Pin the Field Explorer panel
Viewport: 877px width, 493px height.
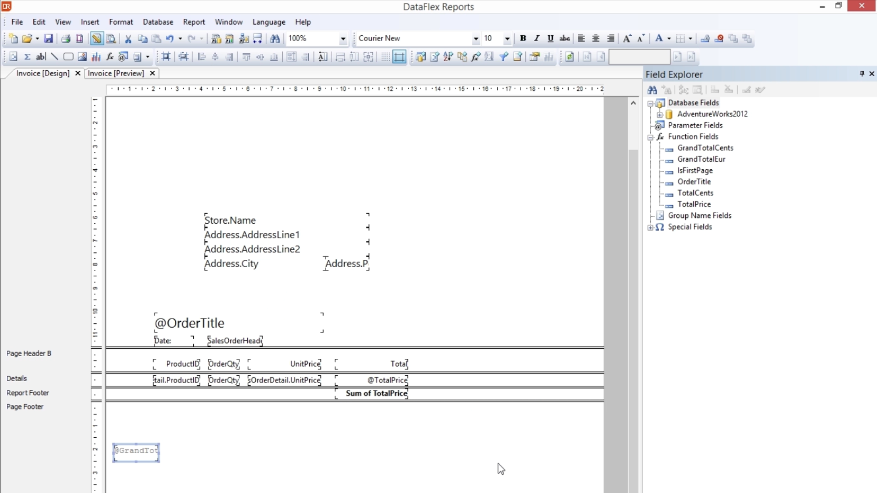point(862,73)
